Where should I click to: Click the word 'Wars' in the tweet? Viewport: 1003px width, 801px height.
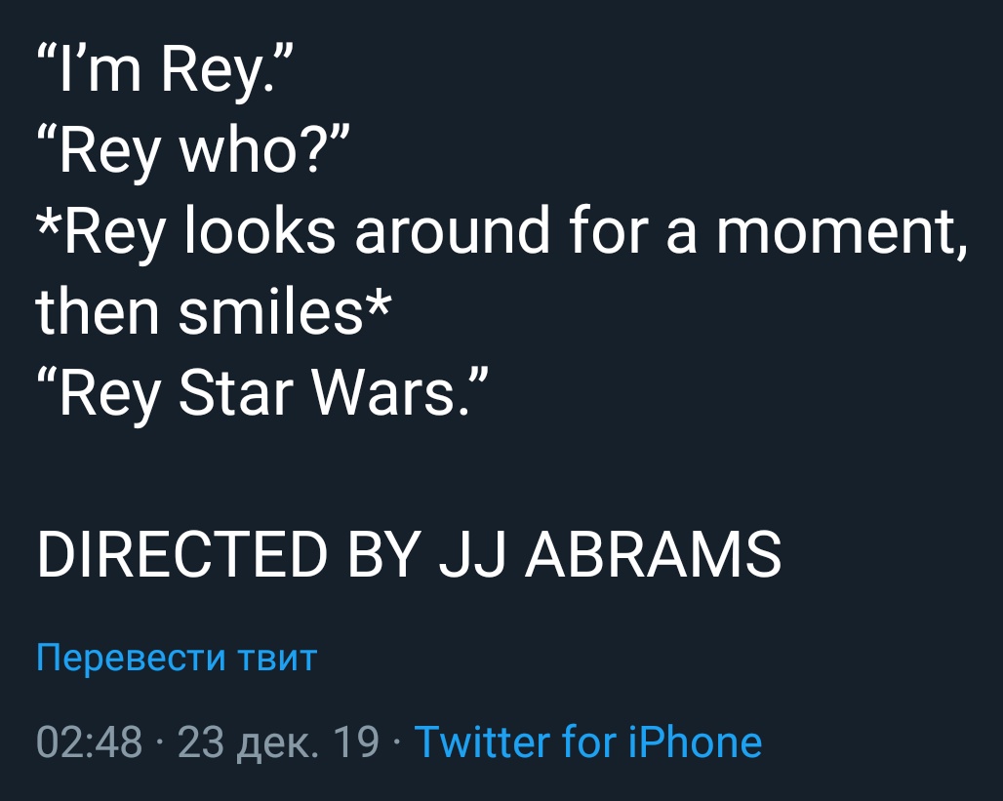(383, 392)
